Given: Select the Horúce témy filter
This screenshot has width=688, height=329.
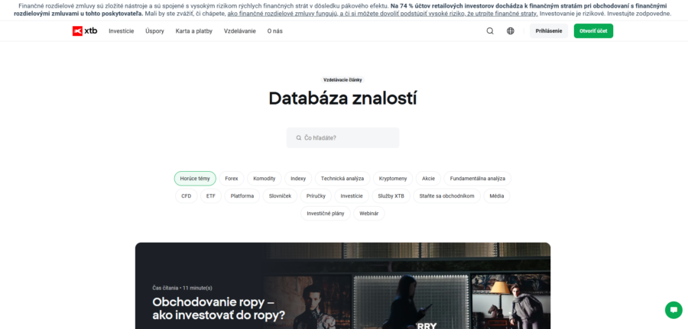Looking at the screenshot, I should (195, 179).
